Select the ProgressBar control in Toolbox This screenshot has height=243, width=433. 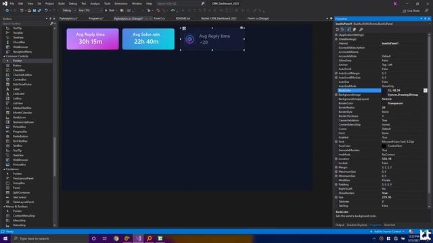(x=20, y=132)
